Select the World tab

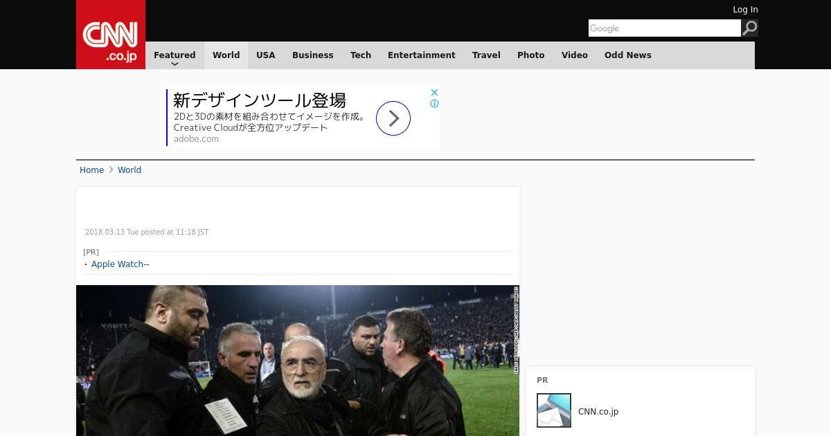click(x=226, y=55)
